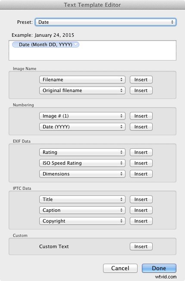Open the Preset dropdown showing Date
Screen dimensions: 185x281
point(106,22)
